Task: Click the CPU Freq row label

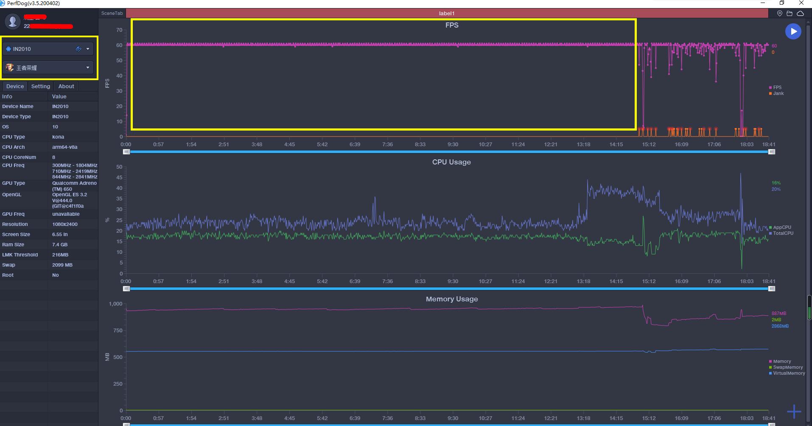Action: tap(13, 165)
